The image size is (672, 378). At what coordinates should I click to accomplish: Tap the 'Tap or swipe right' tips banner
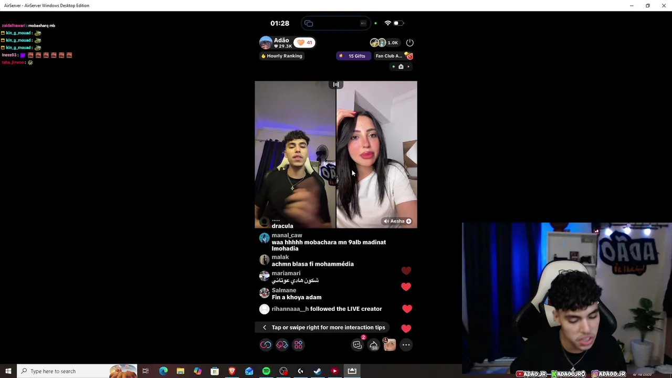click(x=322, y=328)
